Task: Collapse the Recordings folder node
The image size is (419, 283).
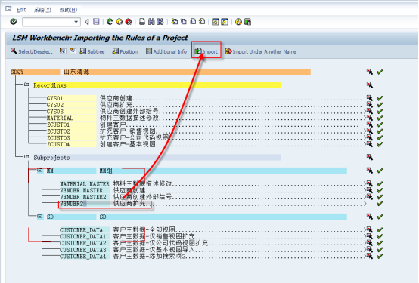Action: 26,85
